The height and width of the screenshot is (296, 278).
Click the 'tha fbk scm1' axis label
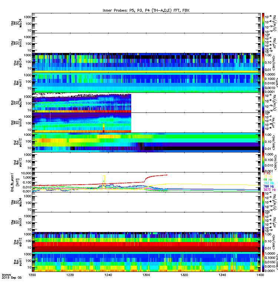tap(18, 83)
